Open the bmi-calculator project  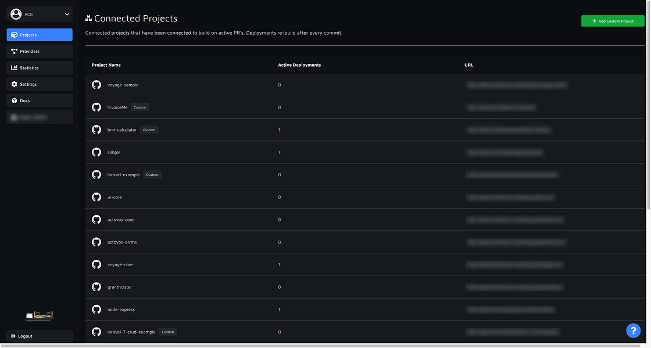(122, 130)
